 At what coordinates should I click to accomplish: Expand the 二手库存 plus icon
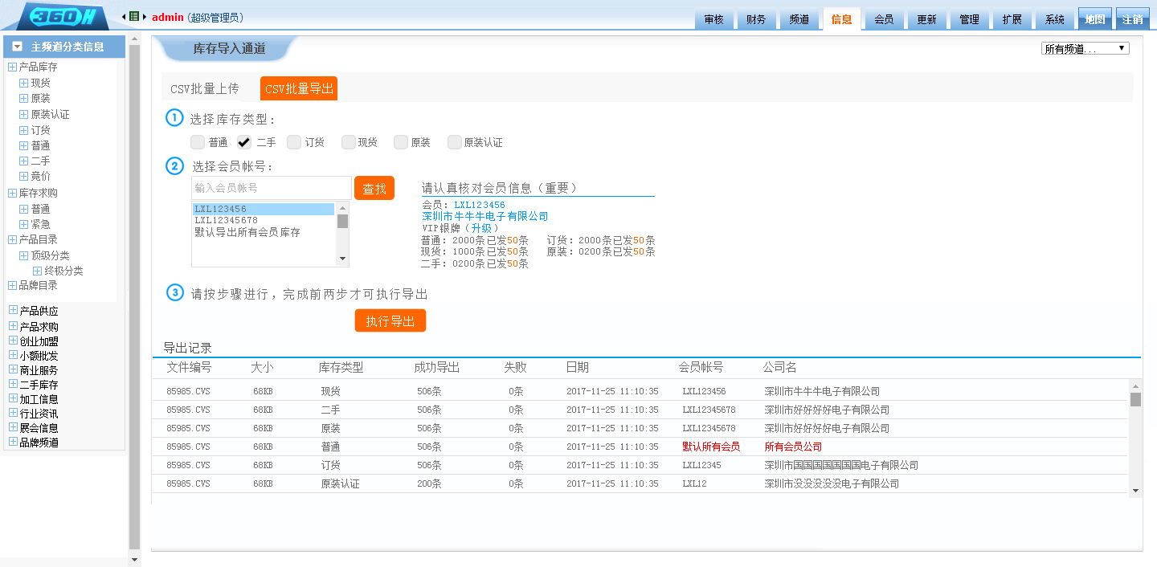click(x=13, y=384)
